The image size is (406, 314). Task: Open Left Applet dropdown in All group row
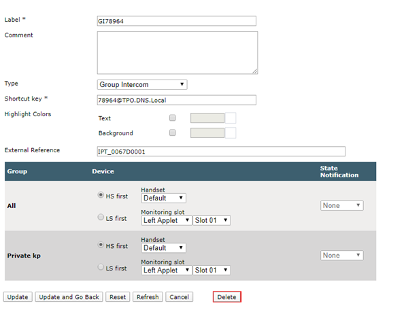click(x=167, y=221)
